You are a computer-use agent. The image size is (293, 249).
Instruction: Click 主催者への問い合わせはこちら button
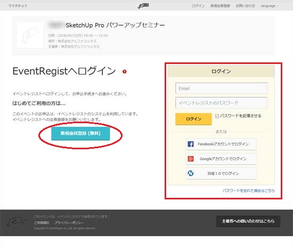(x=248, y=221)
